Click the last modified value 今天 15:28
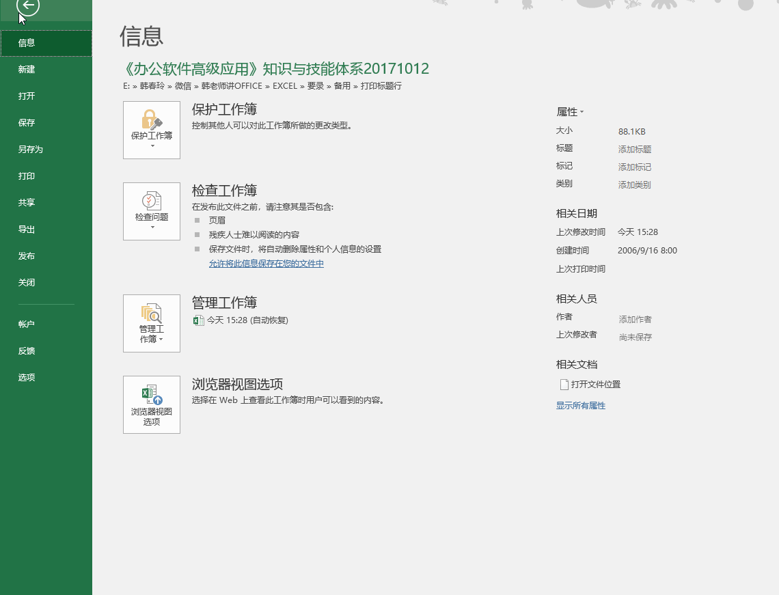 coord(638,232)
